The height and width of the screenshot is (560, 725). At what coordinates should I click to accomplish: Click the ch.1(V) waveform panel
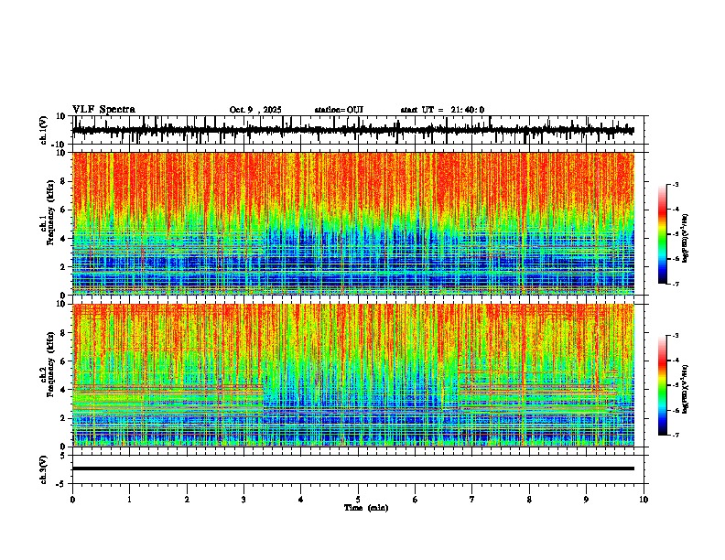click(x=360, y=130)
